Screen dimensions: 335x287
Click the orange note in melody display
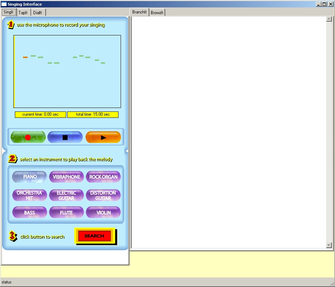(25, 57)
